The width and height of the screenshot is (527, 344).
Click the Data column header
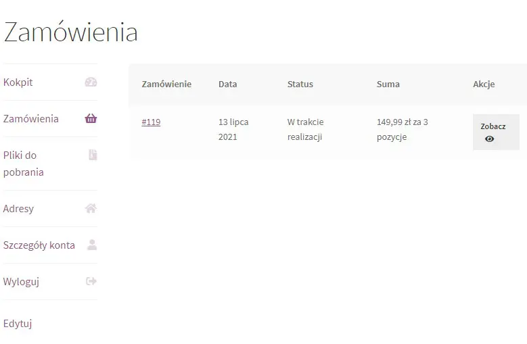228,84
